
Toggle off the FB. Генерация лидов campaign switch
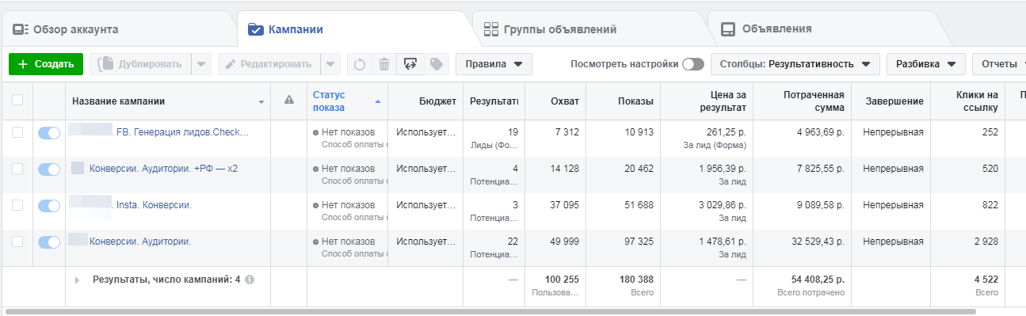click(x=49, y=133)
